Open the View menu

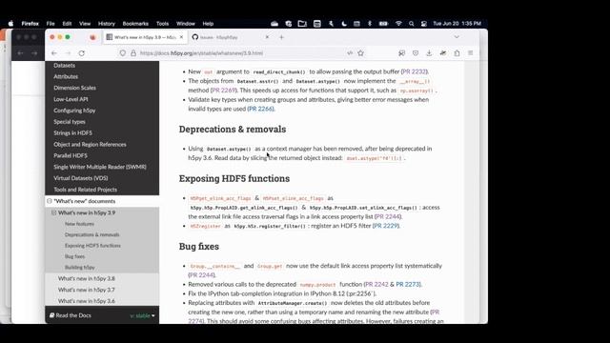(x=85, y=24)
